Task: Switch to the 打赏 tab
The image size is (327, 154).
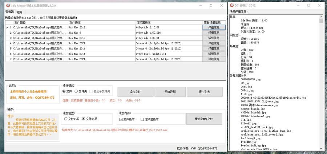Action: (19, 12)
